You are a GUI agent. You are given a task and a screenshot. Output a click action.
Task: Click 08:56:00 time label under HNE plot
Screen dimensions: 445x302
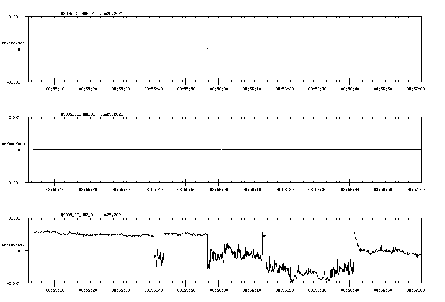pyautogui.click(x=219, y=89)
